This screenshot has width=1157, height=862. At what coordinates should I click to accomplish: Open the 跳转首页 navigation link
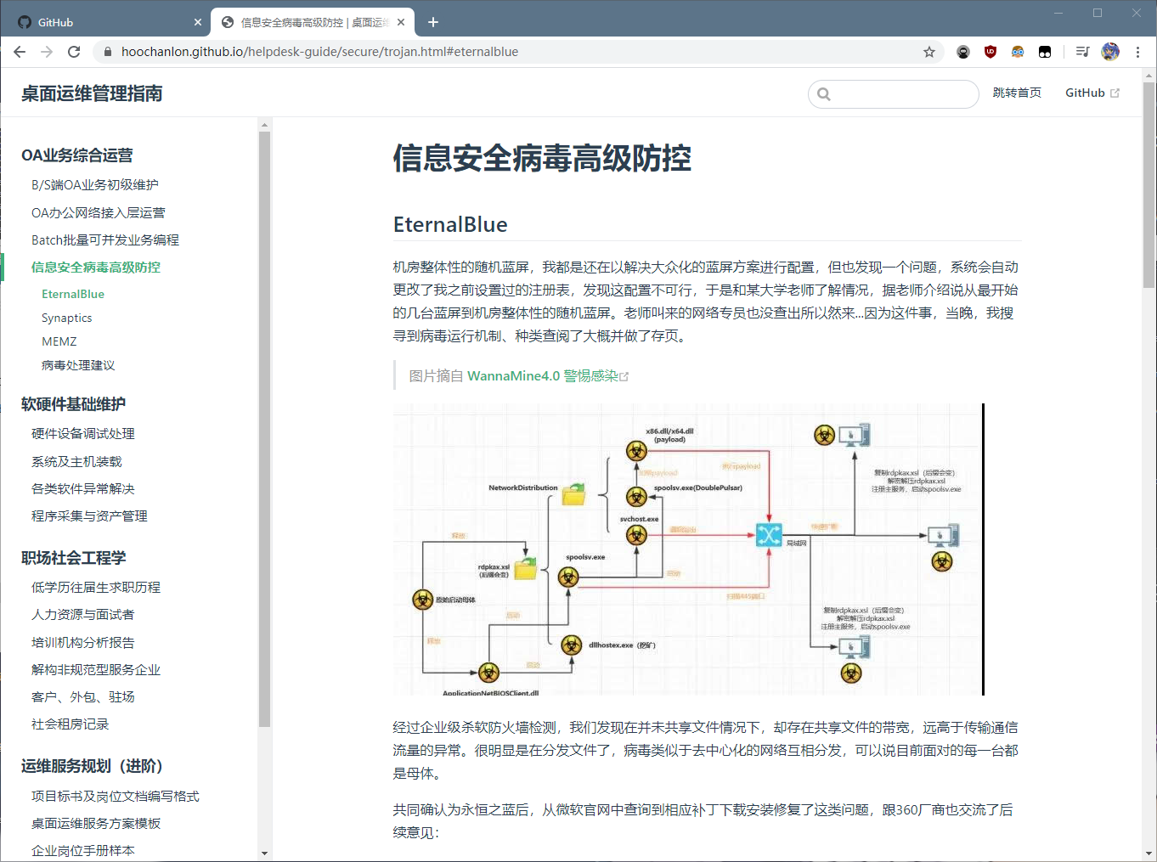1017,93
